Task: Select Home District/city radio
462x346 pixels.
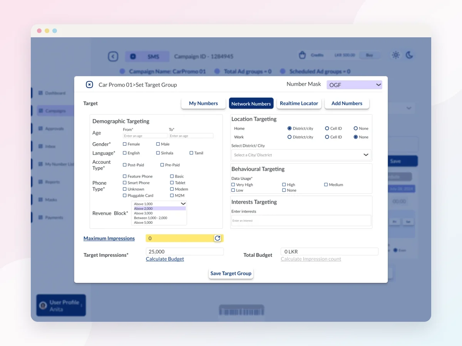Action: click(x=290, y=128)
